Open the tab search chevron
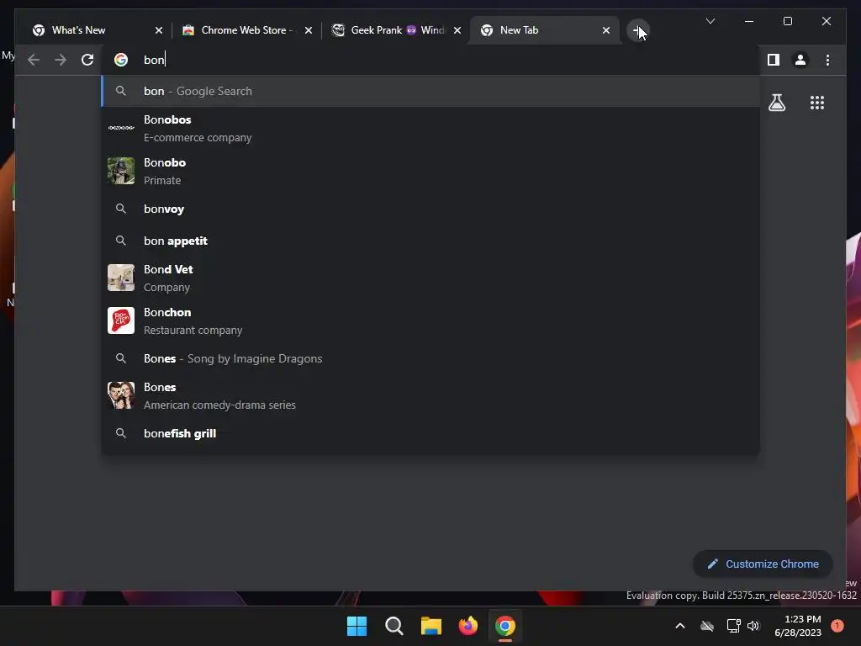This screenshot has width=861, height=646. click(x=710, y=21)
